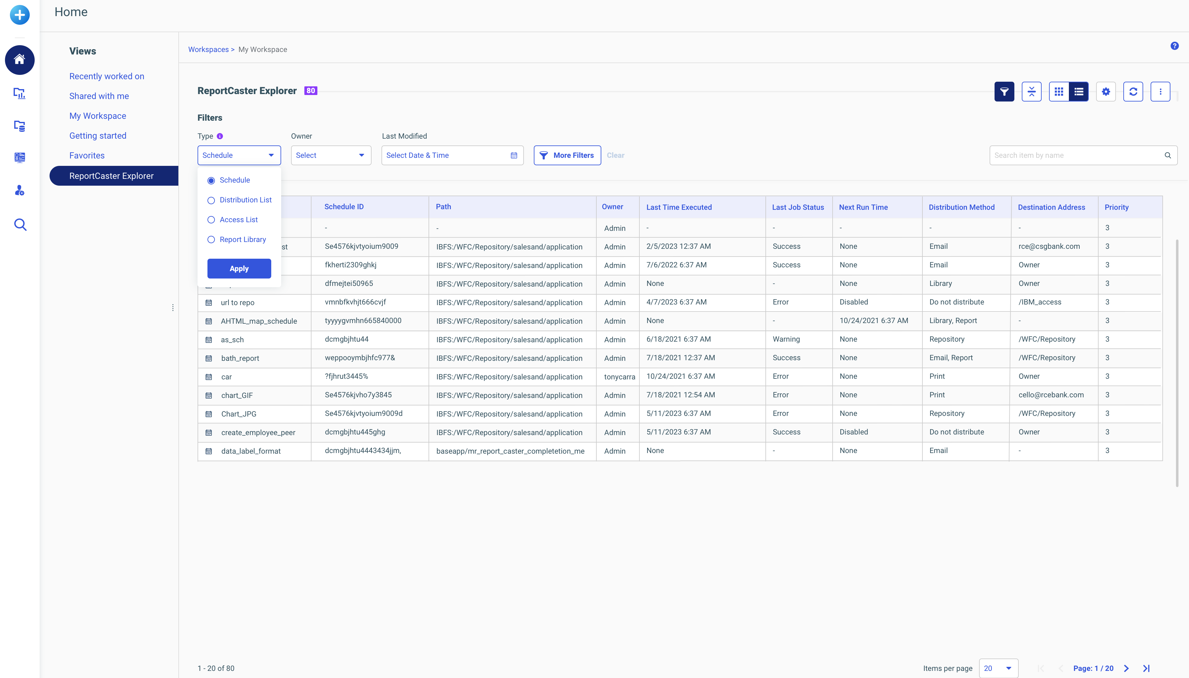The height and width of the screenshot is (678, 1189).
Task: Toggle the filter funnel button
Action: [1004, 91]
